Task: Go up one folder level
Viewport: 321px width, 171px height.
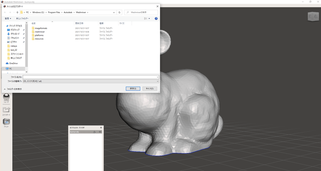Action: 17,12
